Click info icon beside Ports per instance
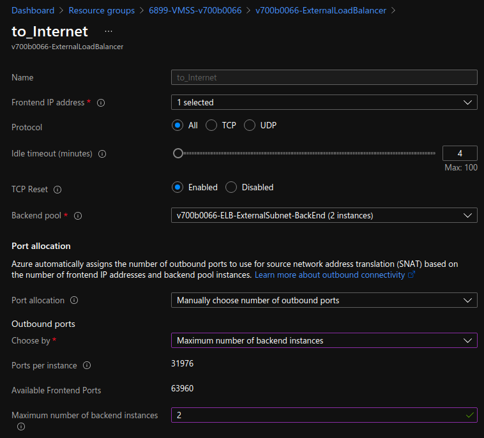Screen dimensions: 484x438 87,366
